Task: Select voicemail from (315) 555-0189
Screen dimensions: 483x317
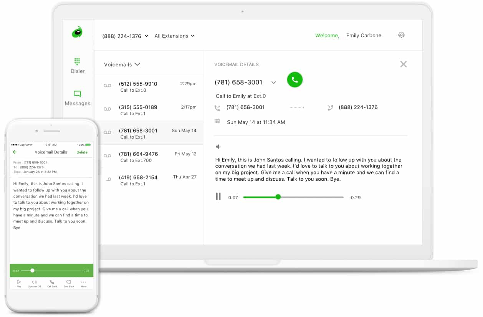Action: tap(149, 110)
